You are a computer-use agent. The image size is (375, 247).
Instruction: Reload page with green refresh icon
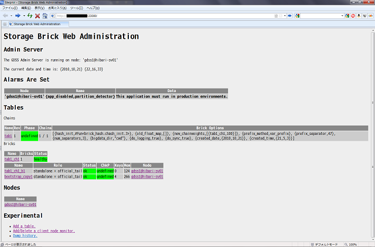29,16
